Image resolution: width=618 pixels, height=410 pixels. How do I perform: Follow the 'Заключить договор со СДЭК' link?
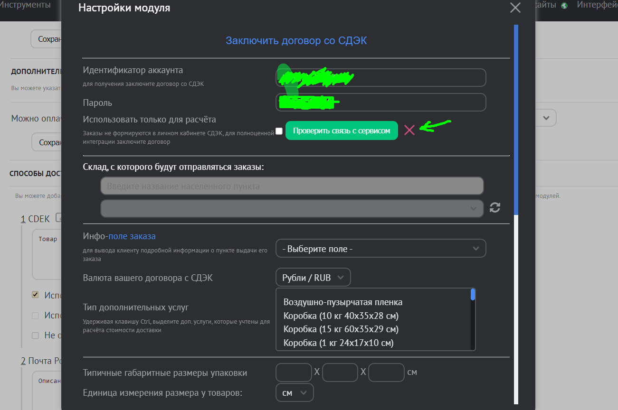tap(296, 41)
